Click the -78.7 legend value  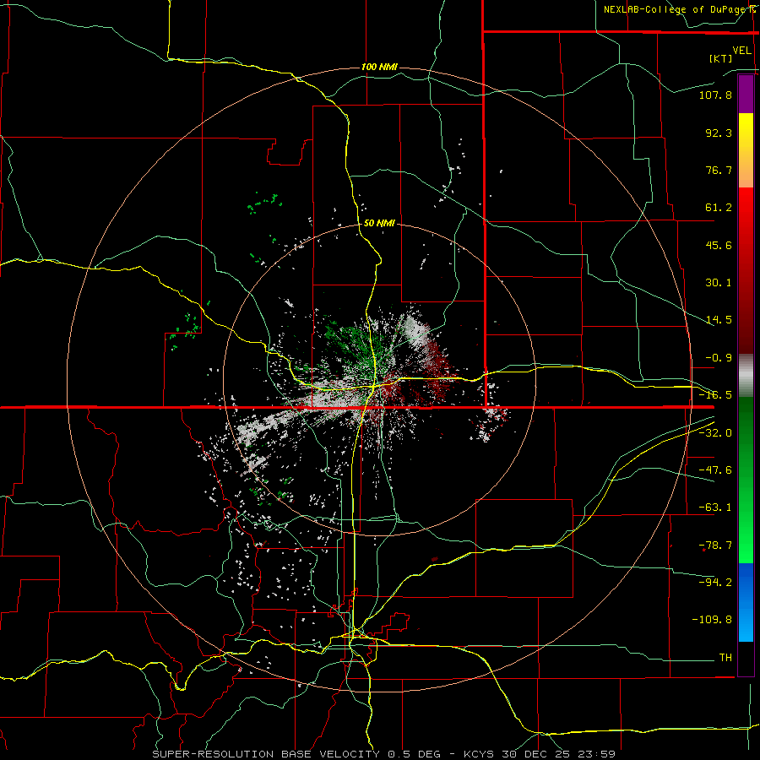point(715,546)
